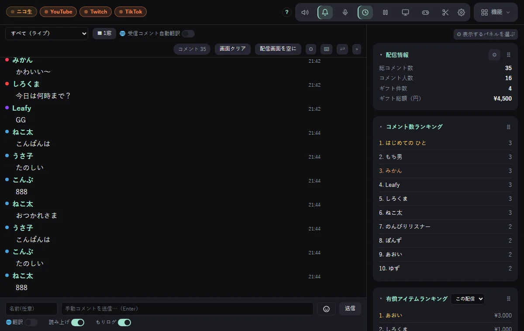
Task: Click 表示するパネルを選ぶ button
Action: pos(486,34)
